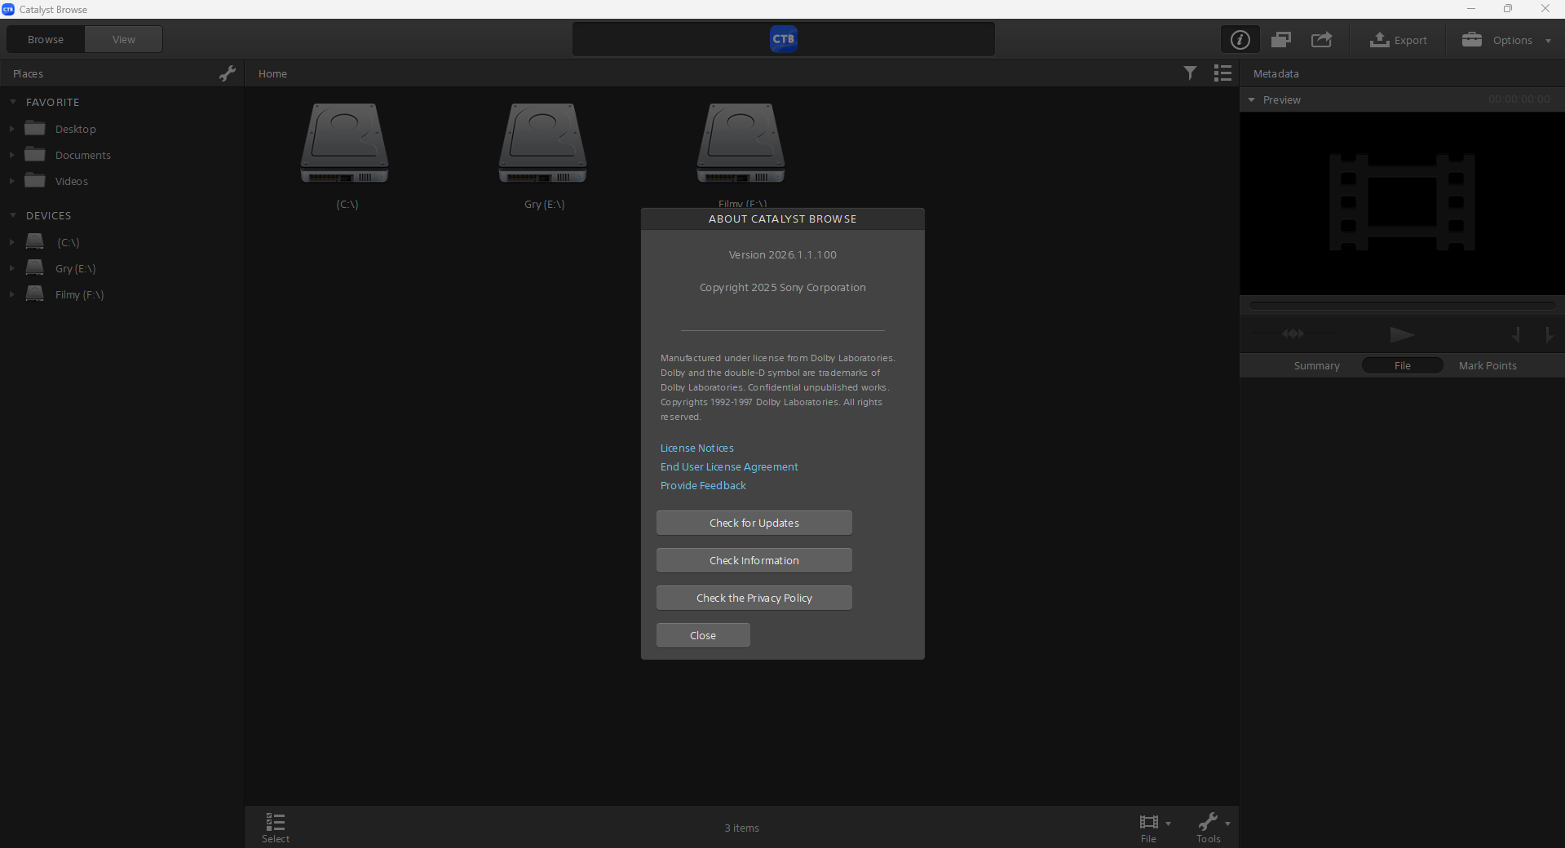Click the info (About) icon in toolbar
This screenshot has height=848, width=1565.
pos(1240,39)
